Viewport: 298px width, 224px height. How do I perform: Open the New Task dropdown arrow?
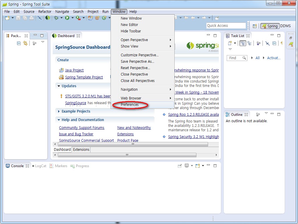coord(235,43)
